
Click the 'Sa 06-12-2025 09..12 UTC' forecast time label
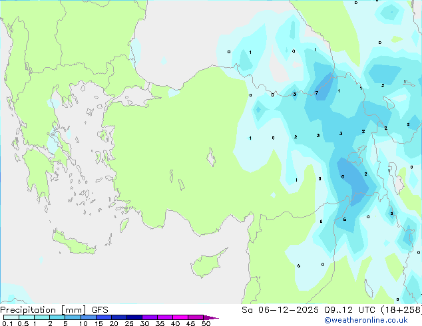click(310, 310)
